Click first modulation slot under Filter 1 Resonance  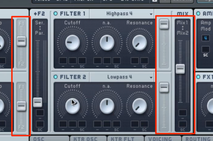[x=135, y=61]
